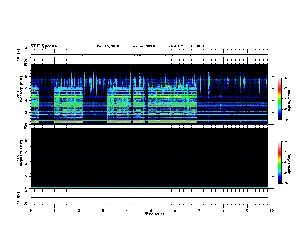Click the '-6' label on ch.2 color bar

click(285, 142)
